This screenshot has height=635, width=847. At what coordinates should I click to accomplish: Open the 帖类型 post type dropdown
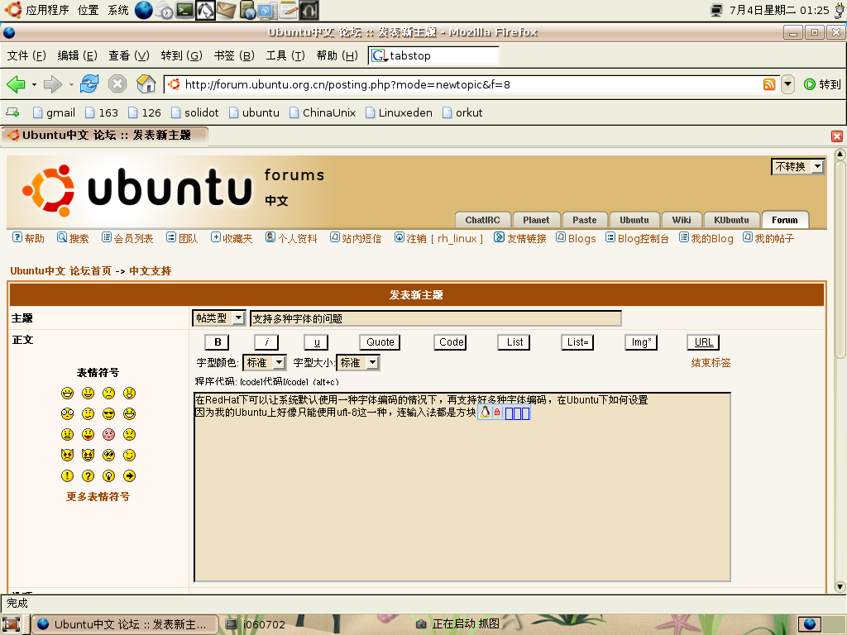[219, 318]
